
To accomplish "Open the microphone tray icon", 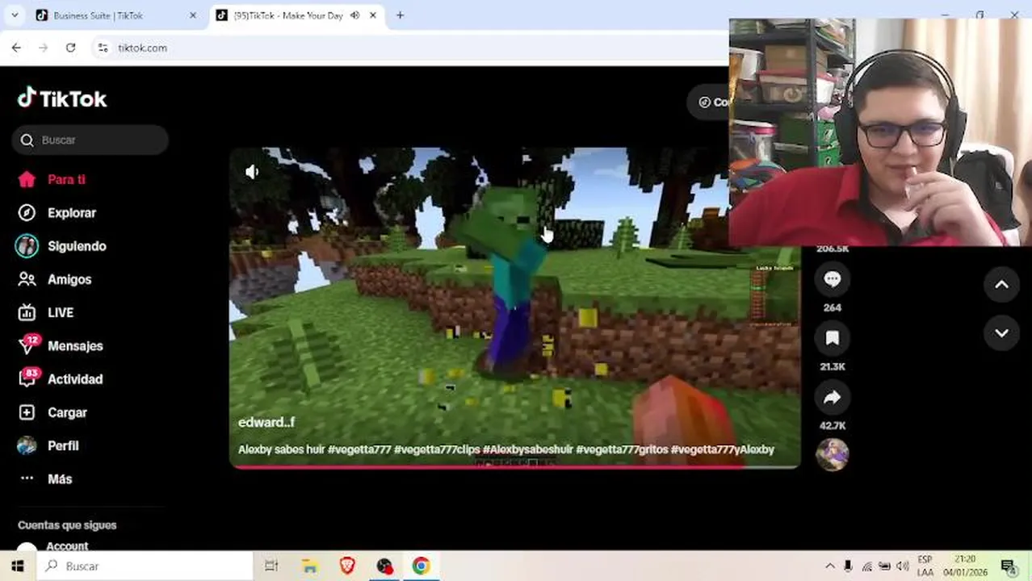I will point(848,566).
